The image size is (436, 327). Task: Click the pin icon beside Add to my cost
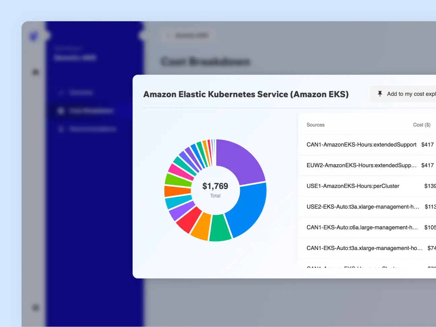[x=380, y=94]
